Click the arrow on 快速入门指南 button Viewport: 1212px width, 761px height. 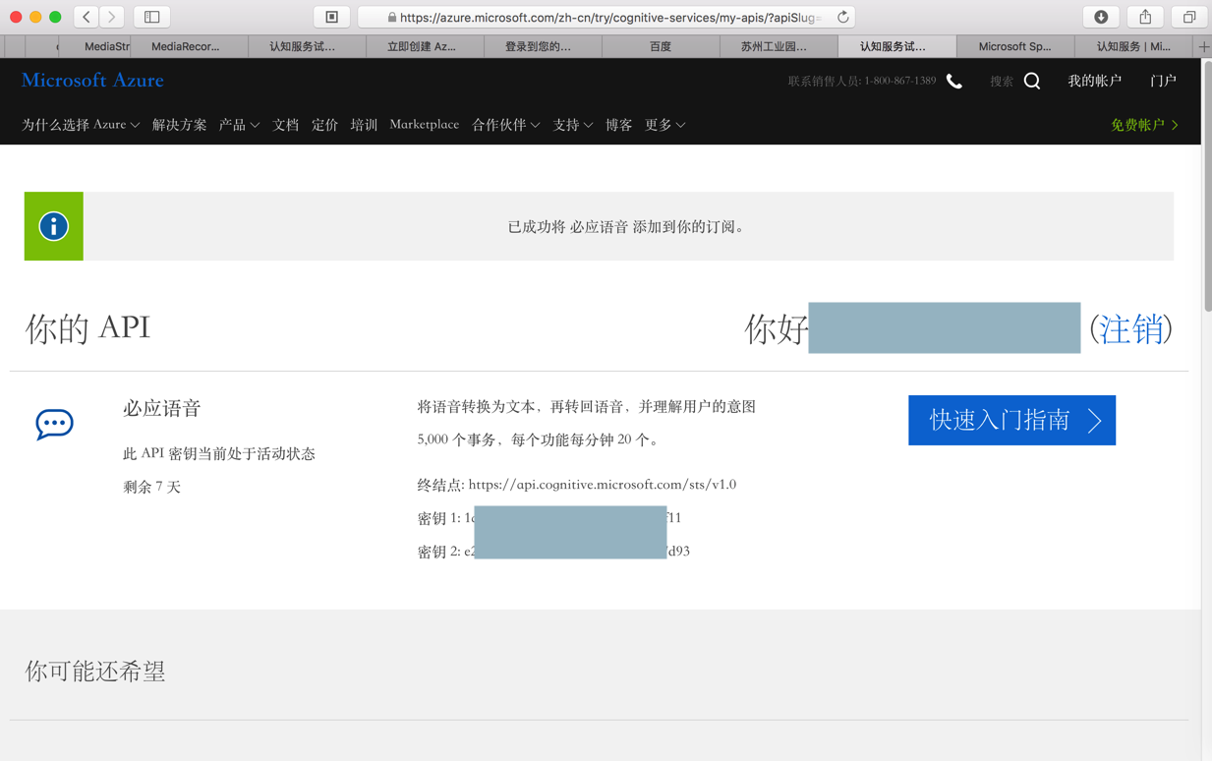[1094, 421]
